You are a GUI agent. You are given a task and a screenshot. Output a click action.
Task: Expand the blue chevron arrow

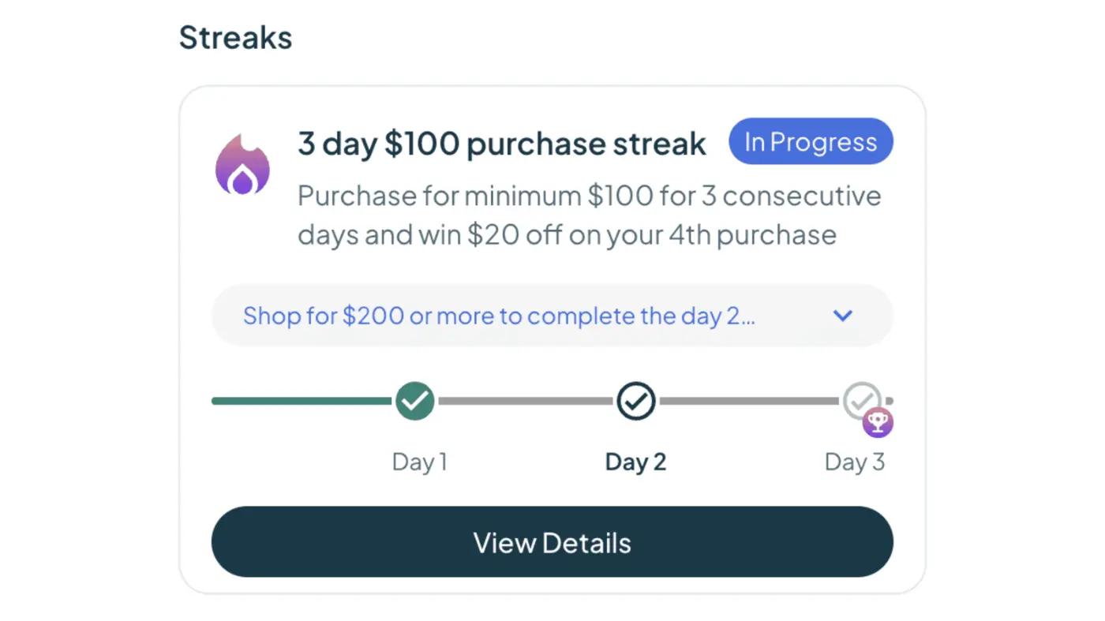pos(843,316)
